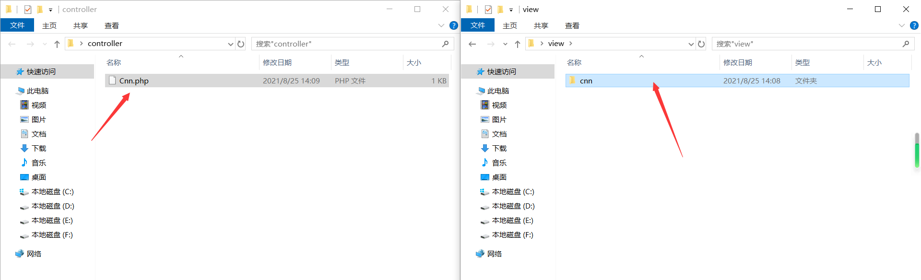Open 共享 tab in controller window
This screenshot has width=921, height=280.
point(81,25)
